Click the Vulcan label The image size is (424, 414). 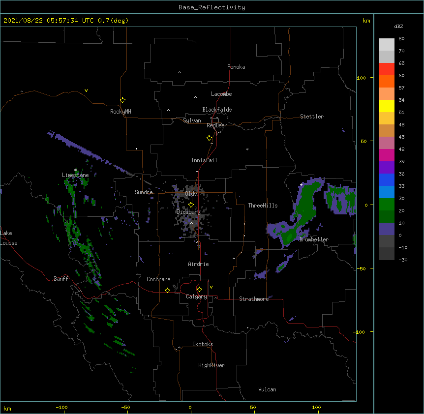267,389
